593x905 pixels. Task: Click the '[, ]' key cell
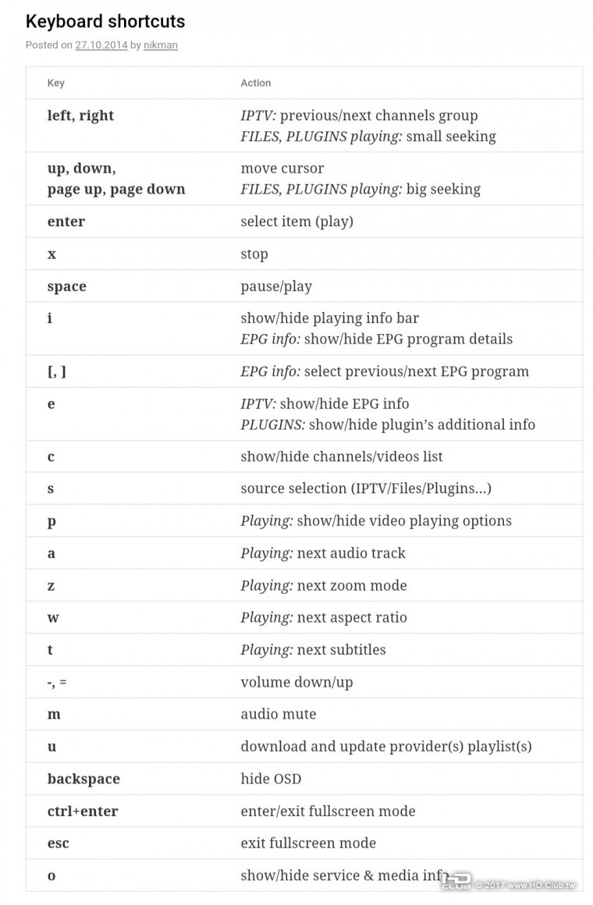(57, 371)
